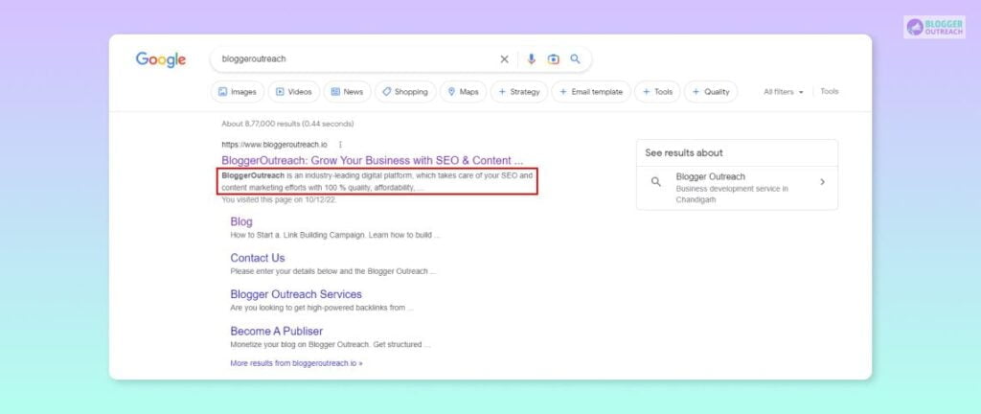Open BloggerOutreach: Grow Your Business result title

coord(373,160)
